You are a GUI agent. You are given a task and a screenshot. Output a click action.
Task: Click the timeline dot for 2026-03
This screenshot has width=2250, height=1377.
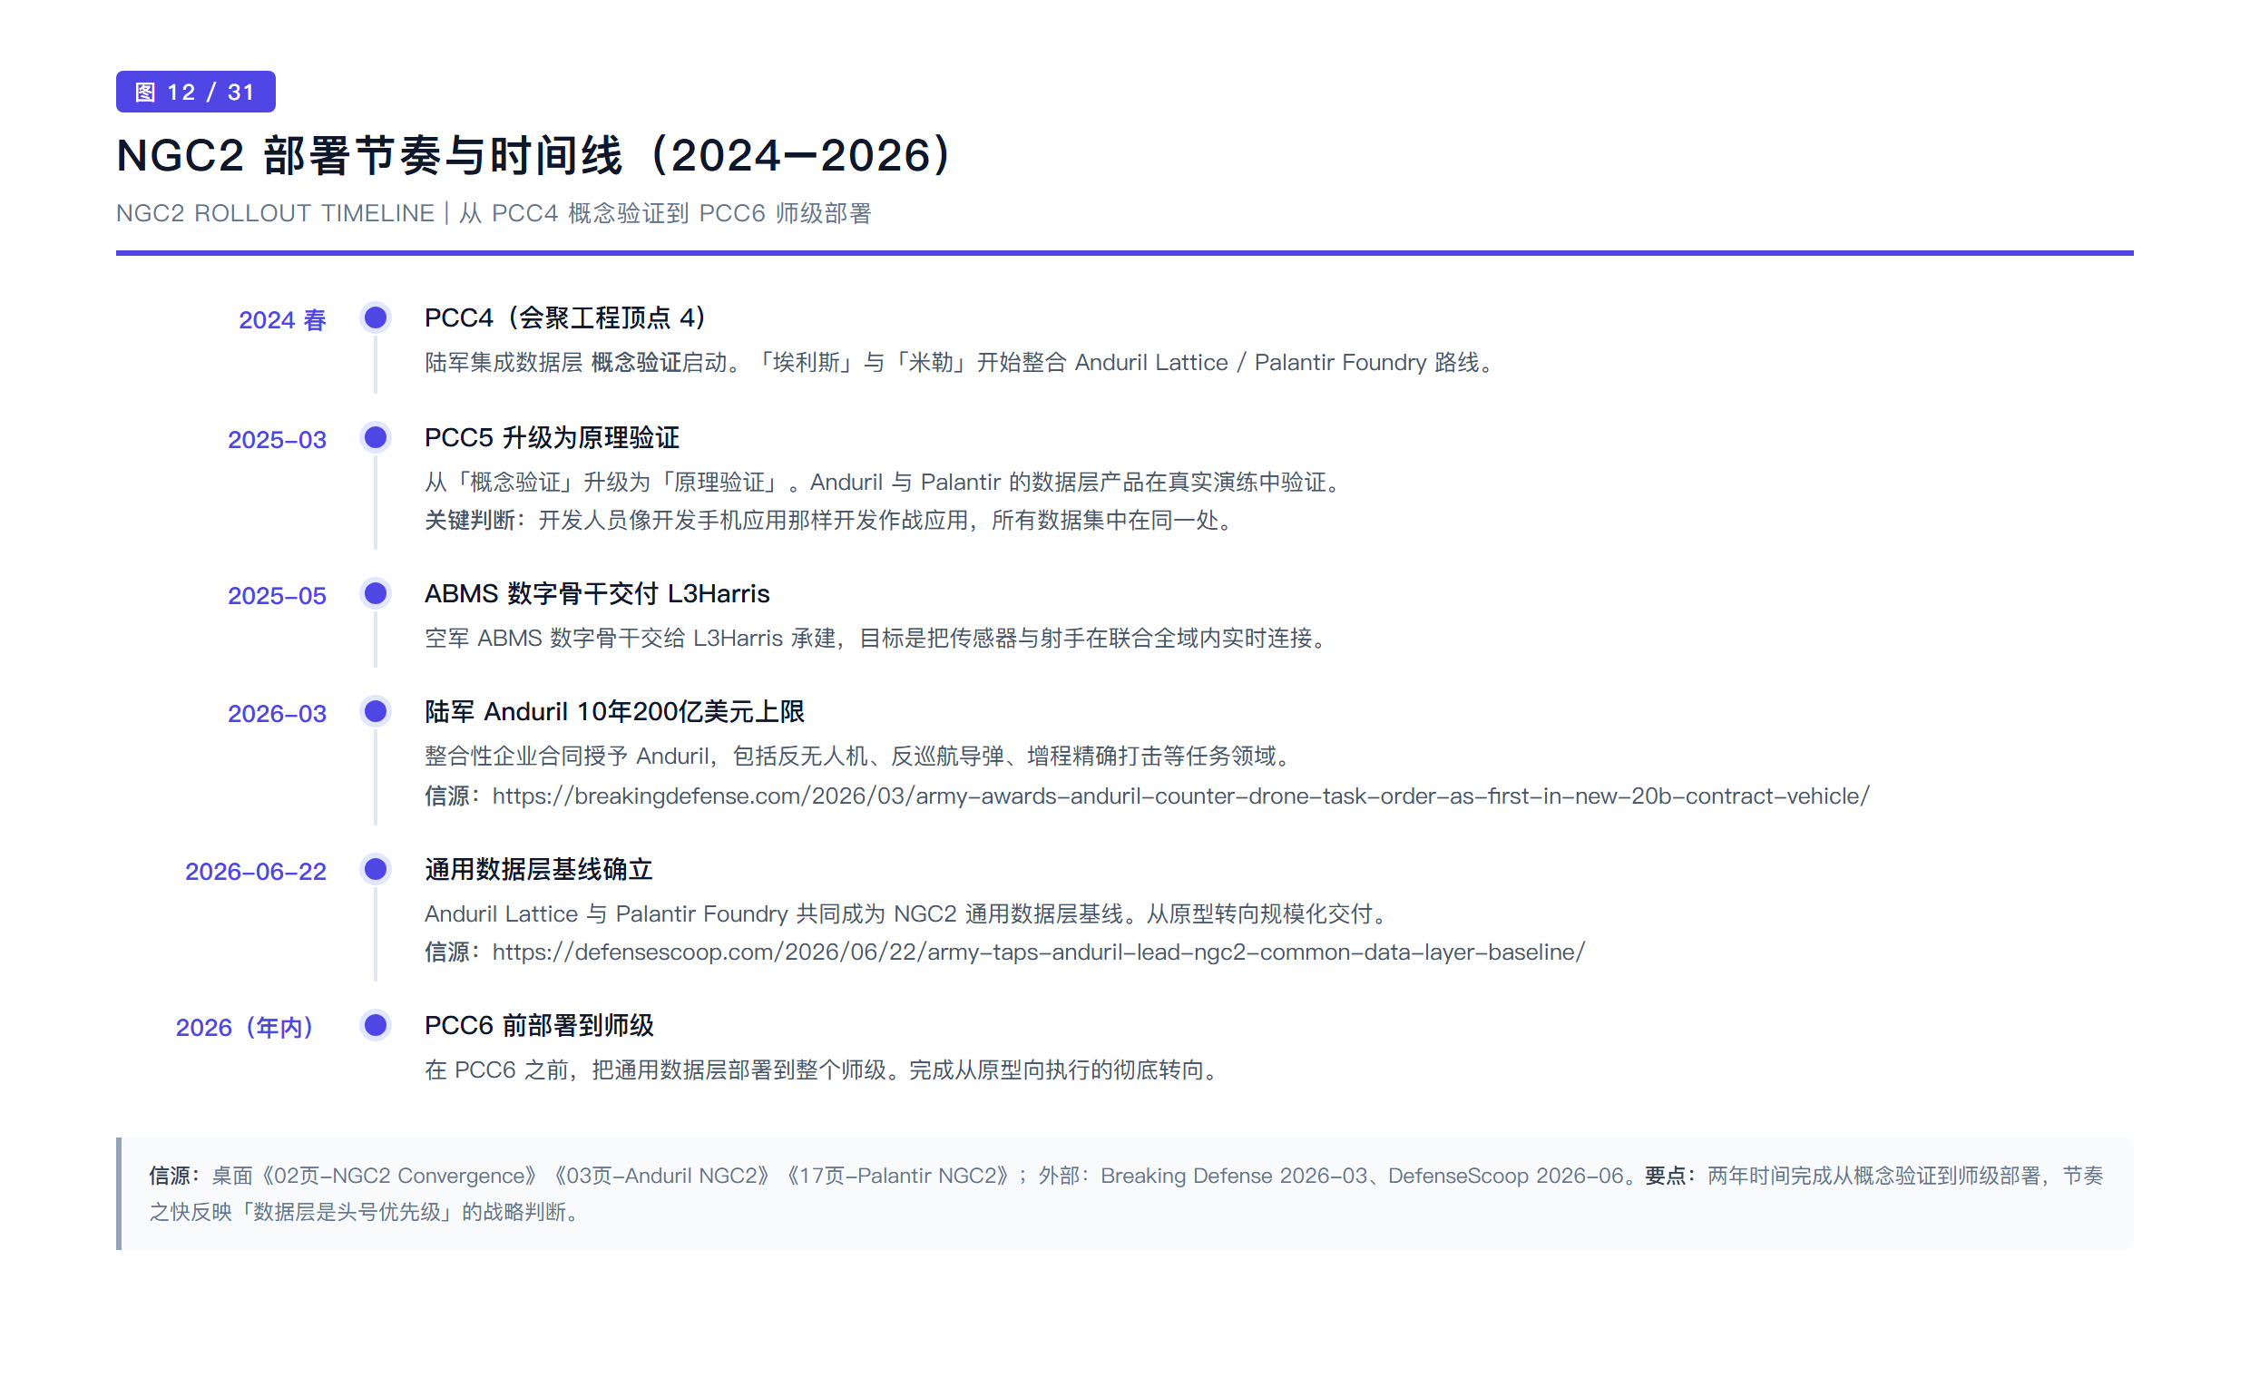376,711
